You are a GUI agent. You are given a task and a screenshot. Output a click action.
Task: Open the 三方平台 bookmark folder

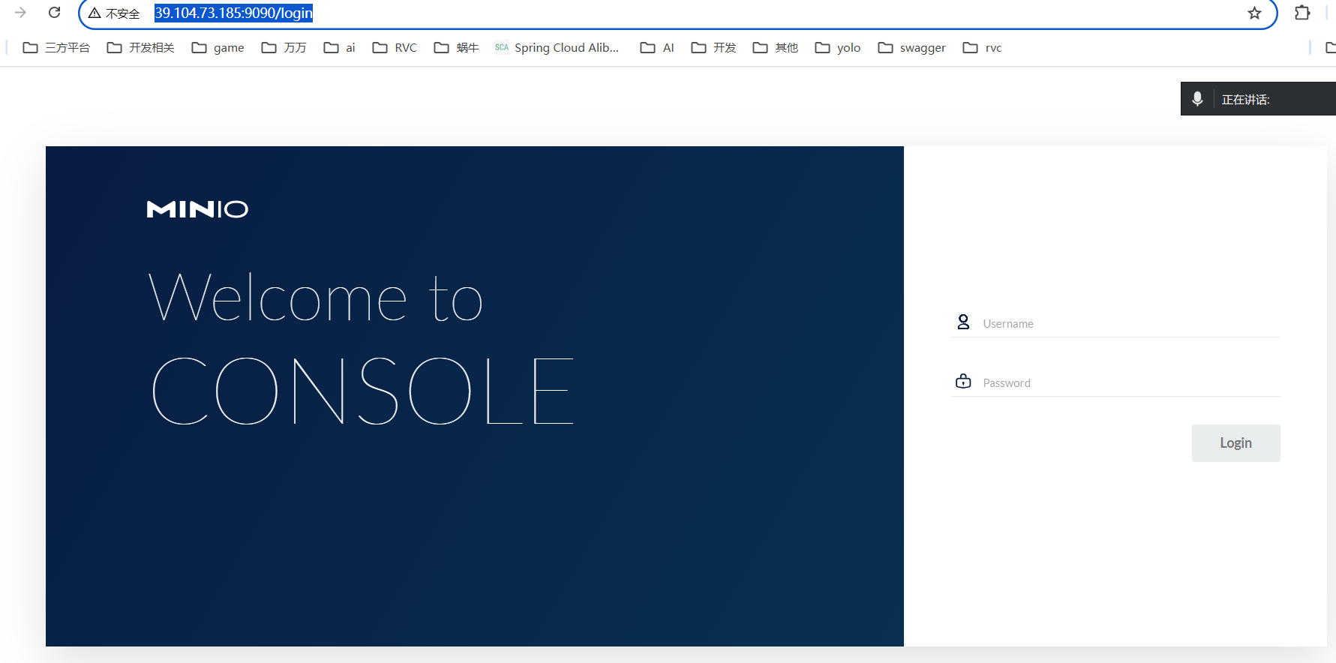coord(56,48)
